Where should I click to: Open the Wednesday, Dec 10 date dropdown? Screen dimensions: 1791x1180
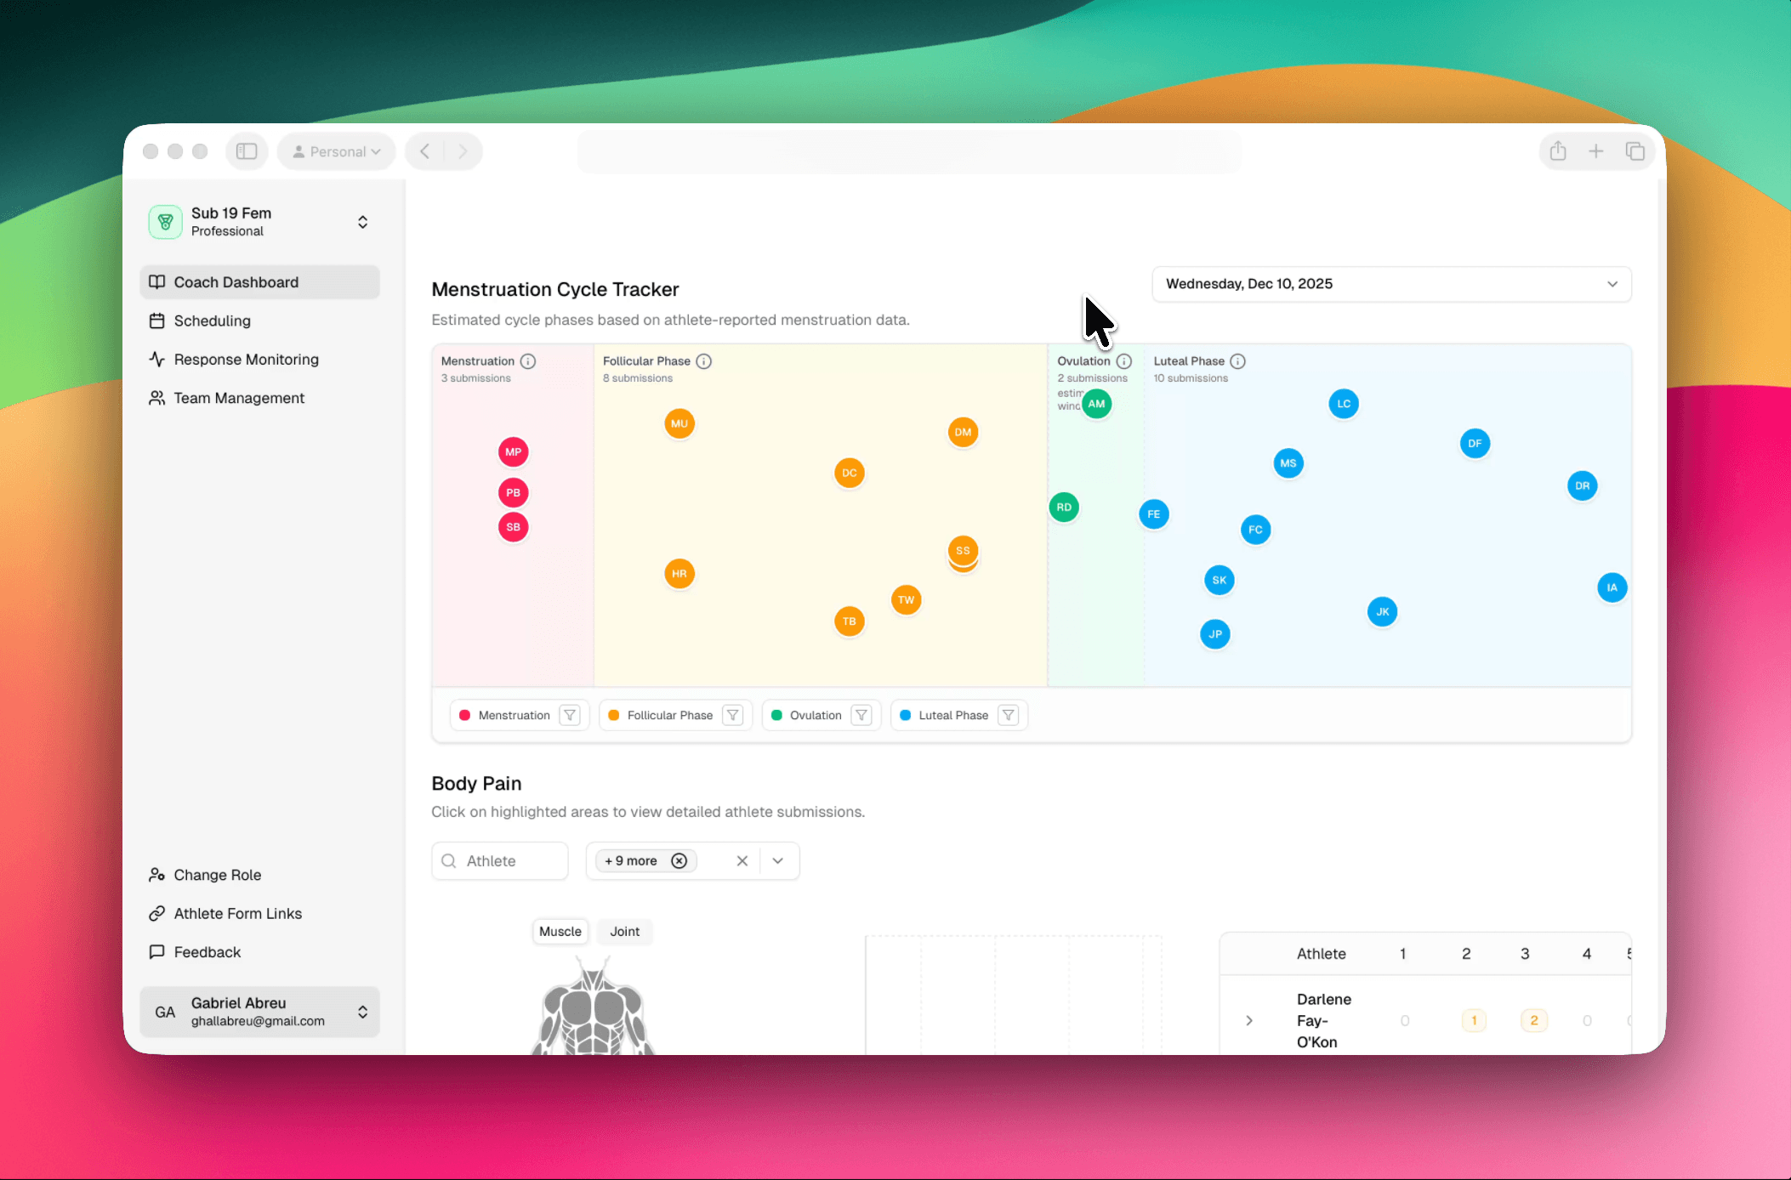1390,284
